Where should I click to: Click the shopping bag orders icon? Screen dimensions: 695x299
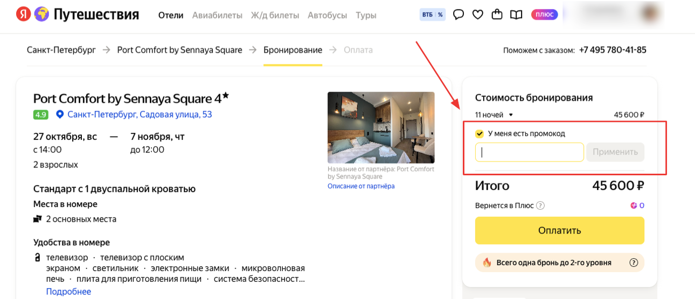coord(497,15)
